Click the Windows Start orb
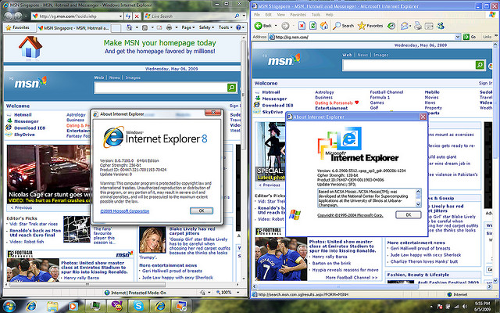The height and width of the screenshot is (313, 500). (9, 306)
